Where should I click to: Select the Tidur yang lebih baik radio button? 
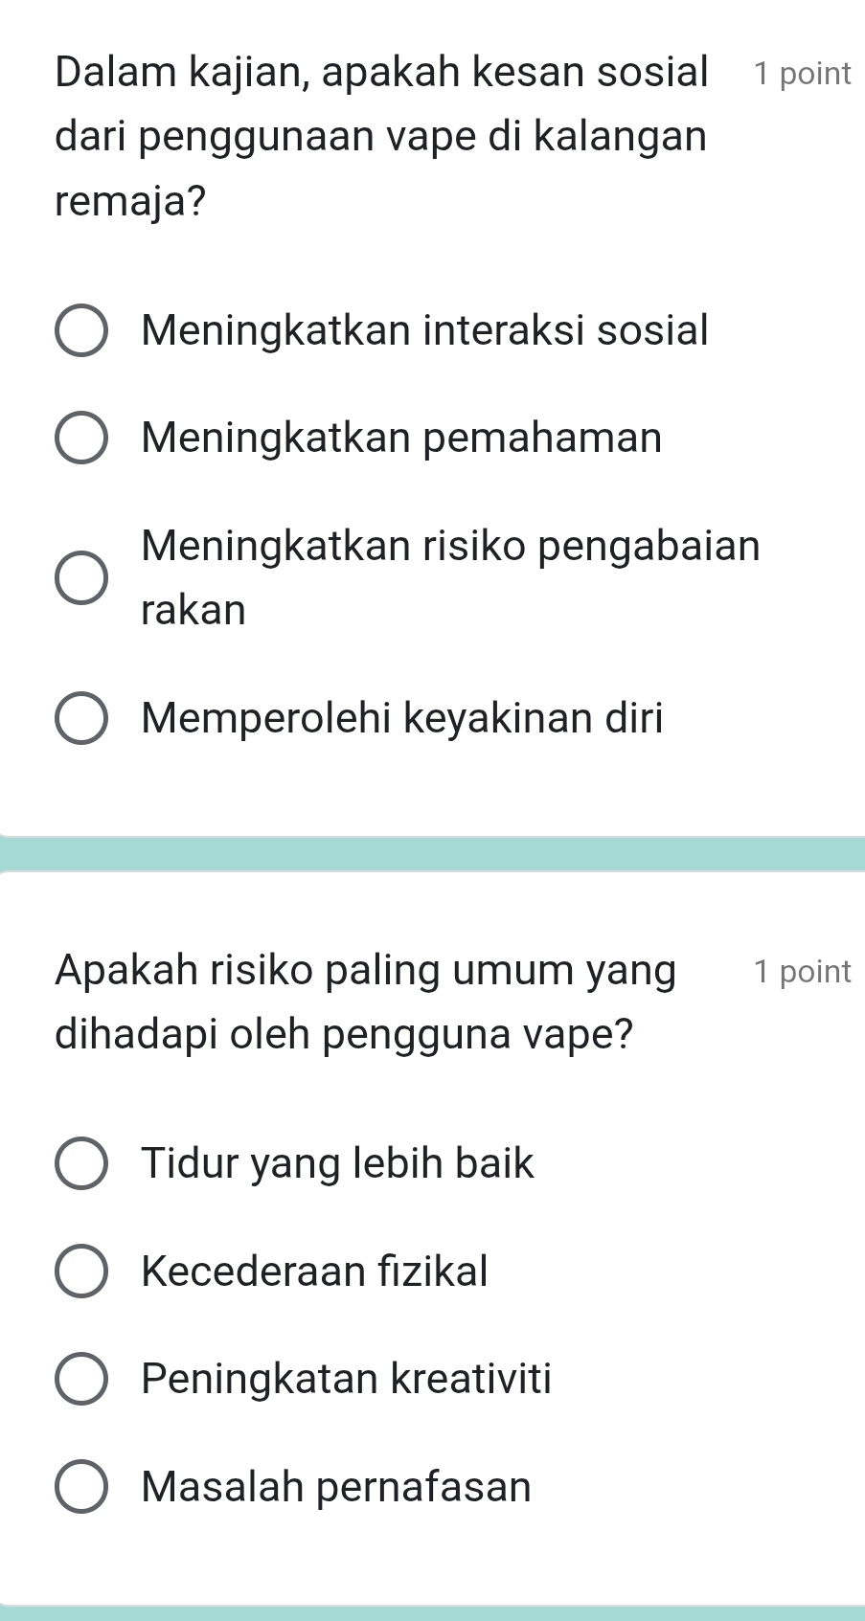point(81,1164)
